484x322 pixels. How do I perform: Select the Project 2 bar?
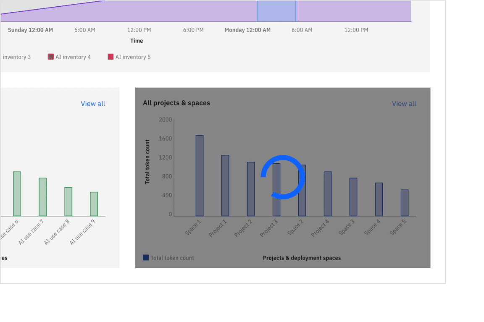click(251, 189)
